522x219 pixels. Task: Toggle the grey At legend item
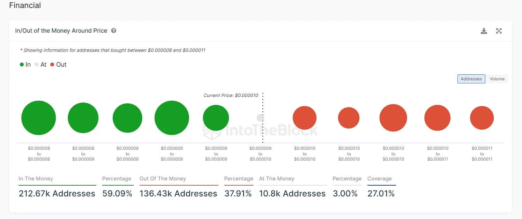tap(40, 65)
